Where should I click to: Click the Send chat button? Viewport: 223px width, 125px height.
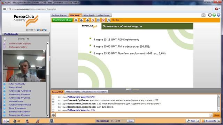pyautogui.click(x=217, y=115)
